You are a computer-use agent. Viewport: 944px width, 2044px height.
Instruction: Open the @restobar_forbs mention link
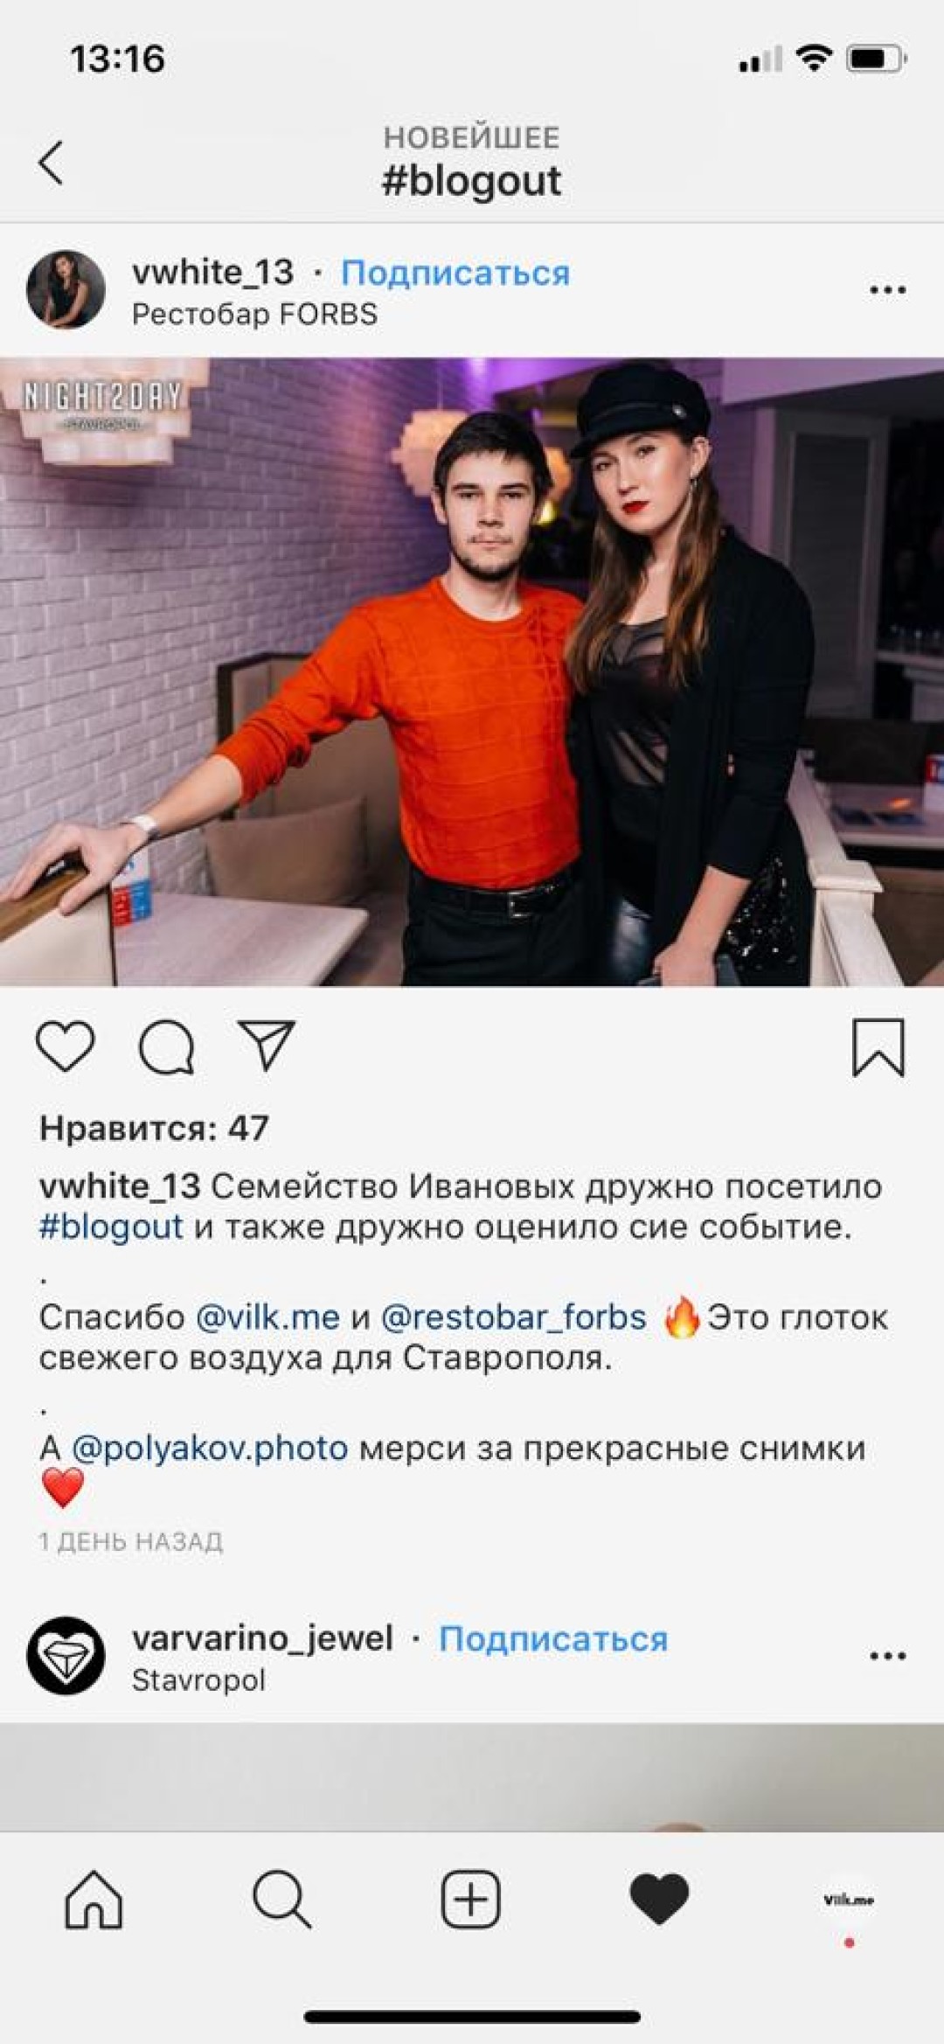click(x=514, y=1317)
